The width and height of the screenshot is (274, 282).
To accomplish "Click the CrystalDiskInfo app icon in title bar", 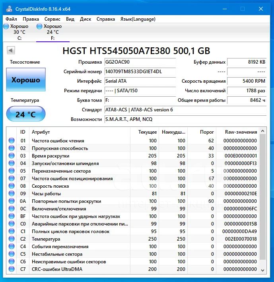I will (9, 9).
